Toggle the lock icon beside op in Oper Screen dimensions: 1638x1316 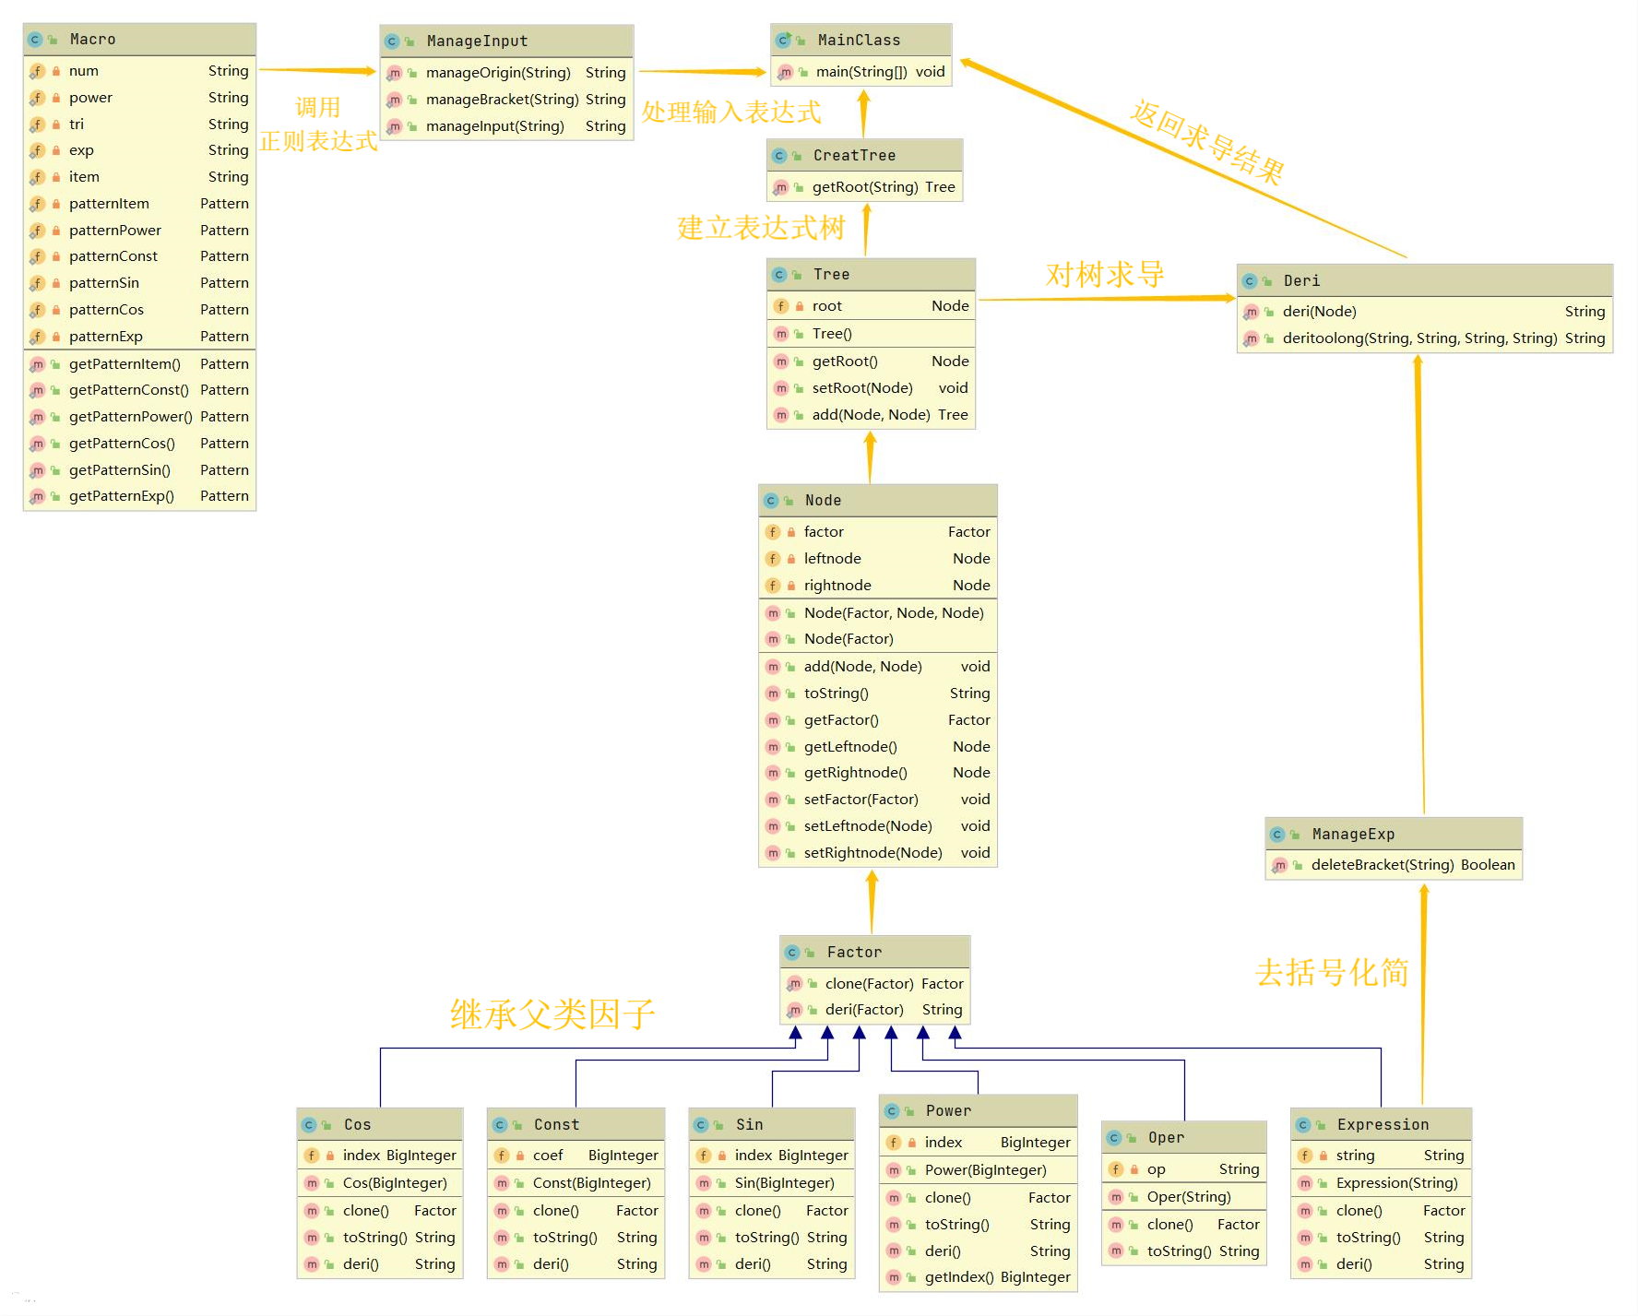coord(1133,1168)
